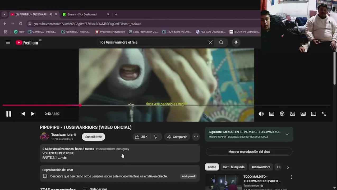337x190 pixels.
Task: Close the PIPUPIPU browser tab
Action: (56, 14)
